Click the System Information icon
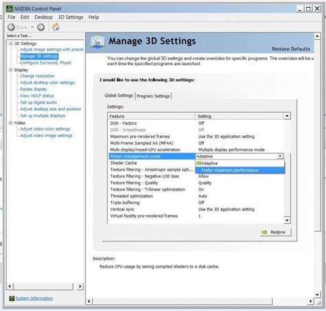This screenshot has height=311, width=326. coord(12,298)
